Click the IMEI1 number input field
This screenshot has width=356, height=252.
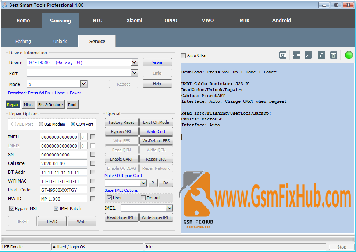pos(60,137)
